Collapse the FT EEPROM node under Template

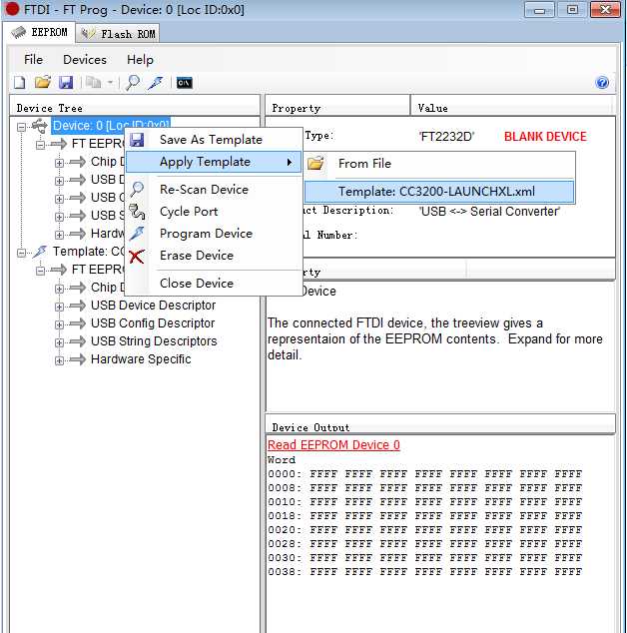point(40,271)
